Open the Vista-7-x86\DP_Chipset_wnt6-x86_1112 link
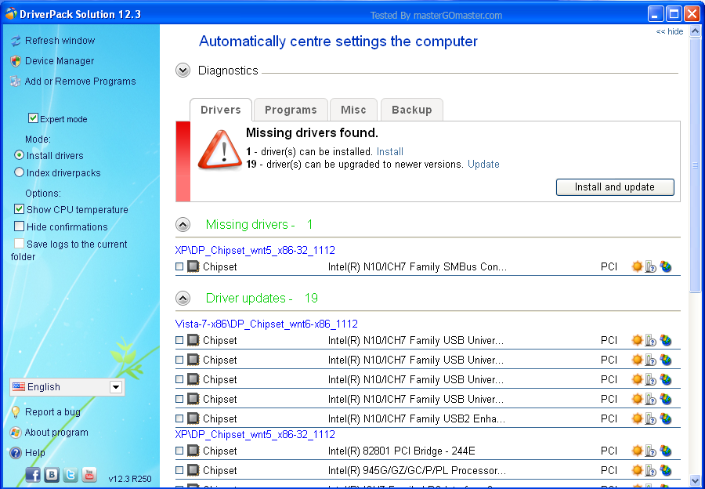705x489 pixels. (x=266, y=324)
